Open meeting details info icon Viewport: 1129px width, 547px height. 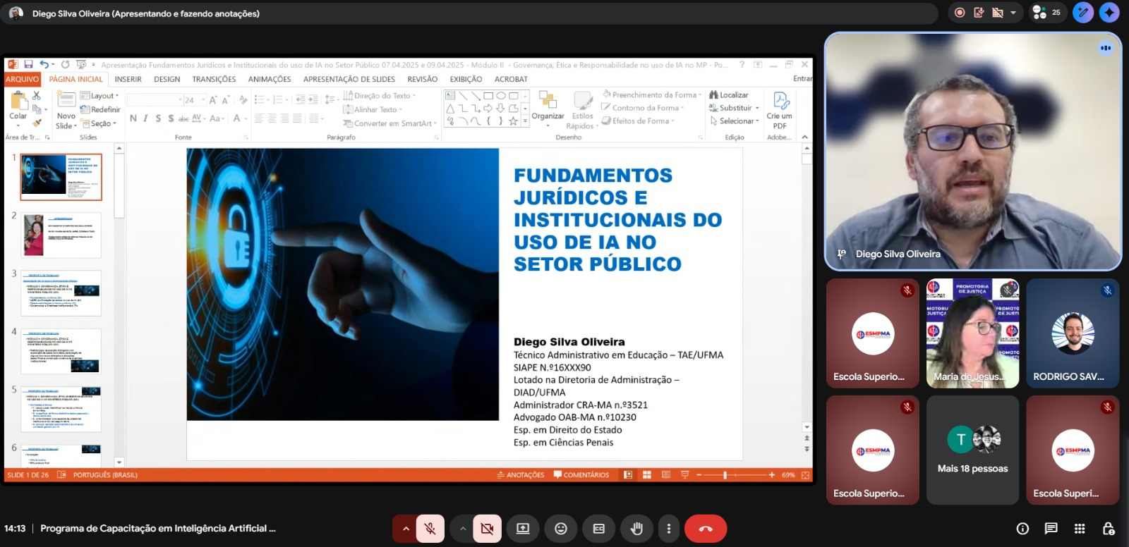click(1022, 529)
